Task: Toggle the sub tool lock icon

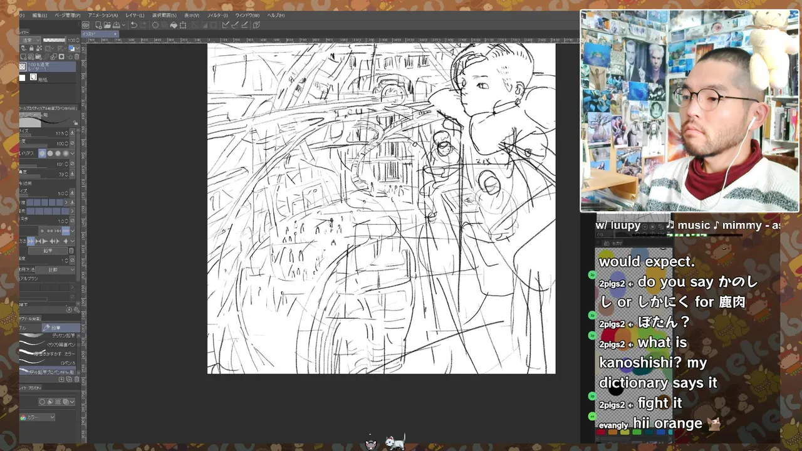Action: (x=75, y=123)
